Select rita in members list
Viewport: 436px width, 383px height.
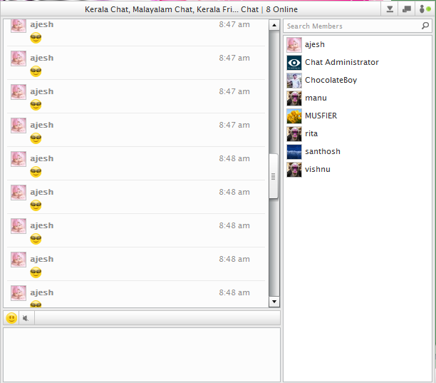coord(358,133)
